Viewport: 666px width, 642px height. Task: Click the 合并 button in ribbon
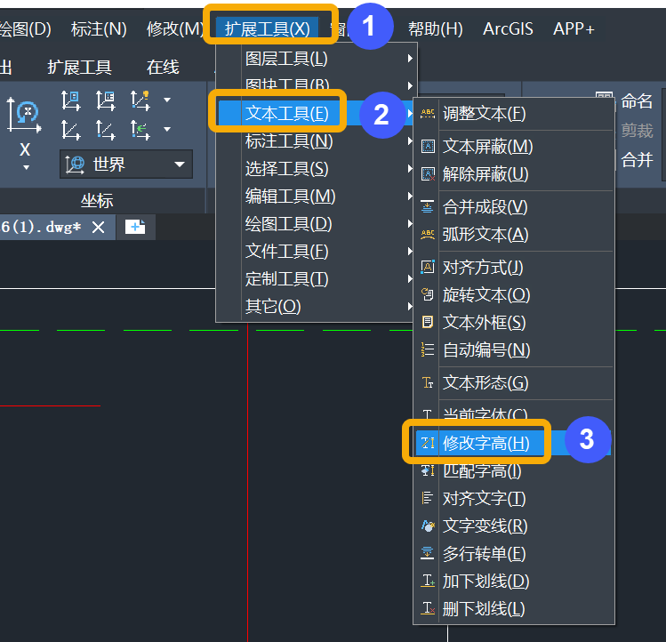pyautogui.click(x=637, y=160)
